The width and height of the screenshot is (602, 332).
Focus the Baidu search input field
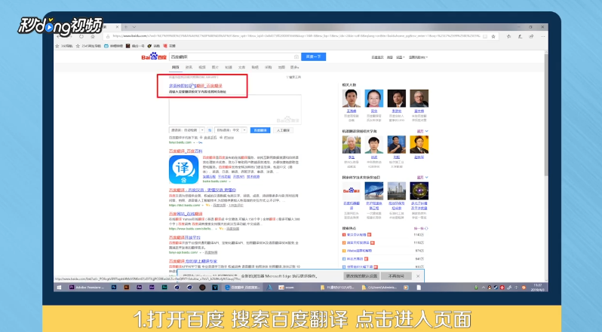point(230,56)
